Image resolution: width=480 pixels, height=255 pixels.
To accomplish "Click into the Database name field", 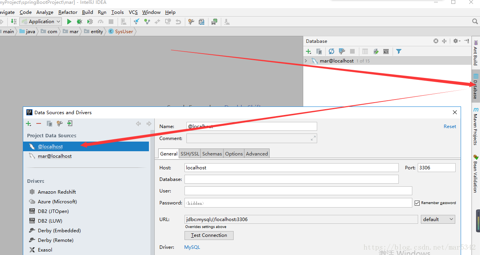I will pyautogui.click(x=292, y=179).
